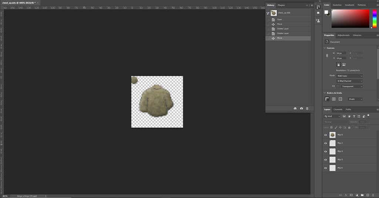Add a new adjustment layer icon
This screenshot has height=198, width=379.
coord(357,195)
